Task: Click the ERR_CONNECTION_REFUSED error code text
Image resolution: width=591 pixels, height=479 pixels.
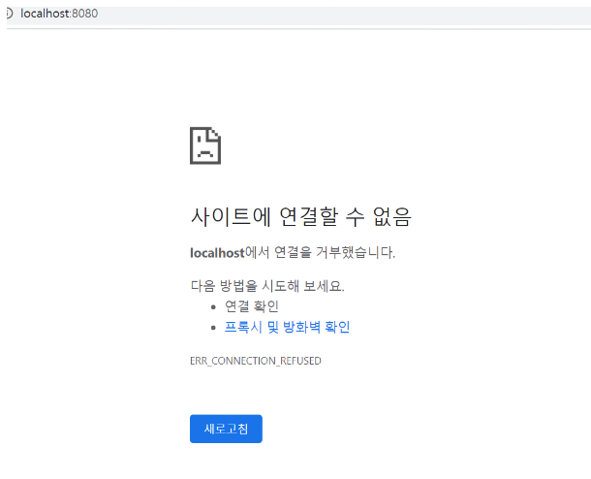Action: point(256,361)
